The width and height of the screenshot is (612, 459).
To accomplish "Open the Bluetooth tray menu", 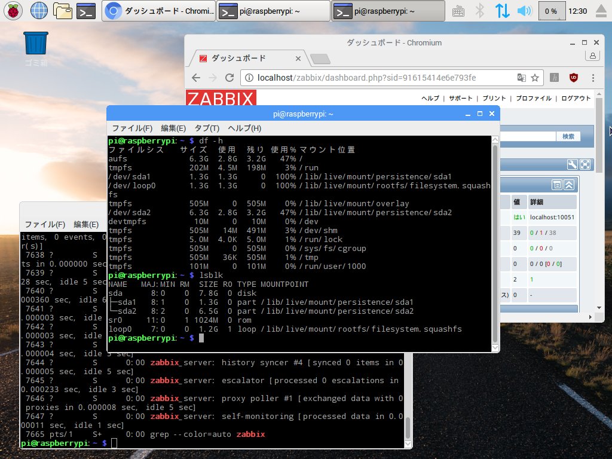I will coord(480,11).
